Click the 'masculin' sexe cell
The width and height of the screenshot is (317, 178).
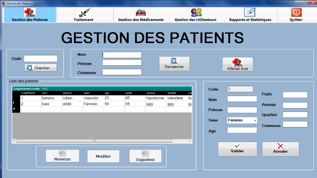[x=93, y=98]
